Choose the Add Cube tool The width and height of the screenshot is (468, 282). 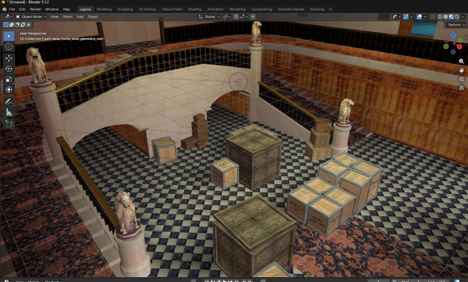pos(9,124)
